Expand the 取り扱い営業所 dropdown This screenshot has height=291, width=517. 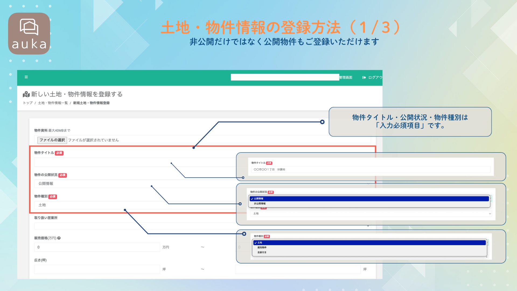point(135,226)
